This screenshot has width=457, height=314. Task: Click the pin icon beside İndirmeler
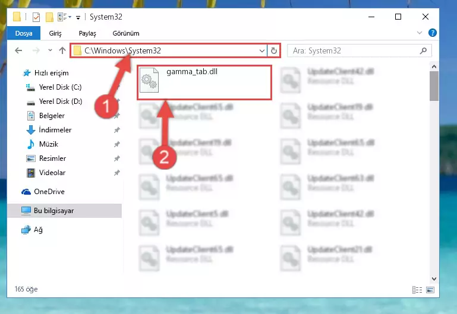click(117, 130)
